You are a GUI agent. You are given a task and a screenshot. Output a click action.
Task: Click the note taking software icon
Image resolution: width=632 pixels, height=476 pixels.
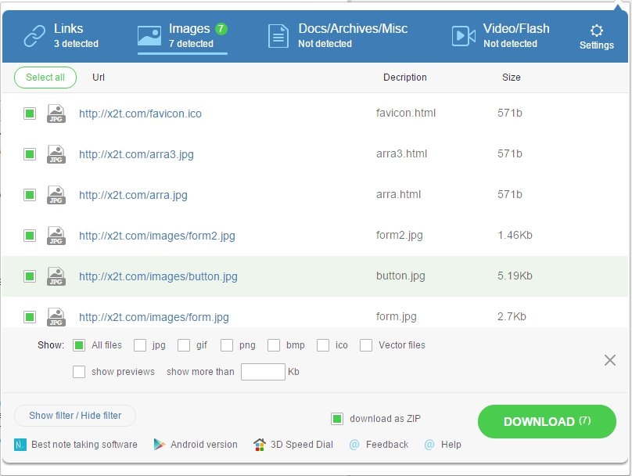click(20, 445)
